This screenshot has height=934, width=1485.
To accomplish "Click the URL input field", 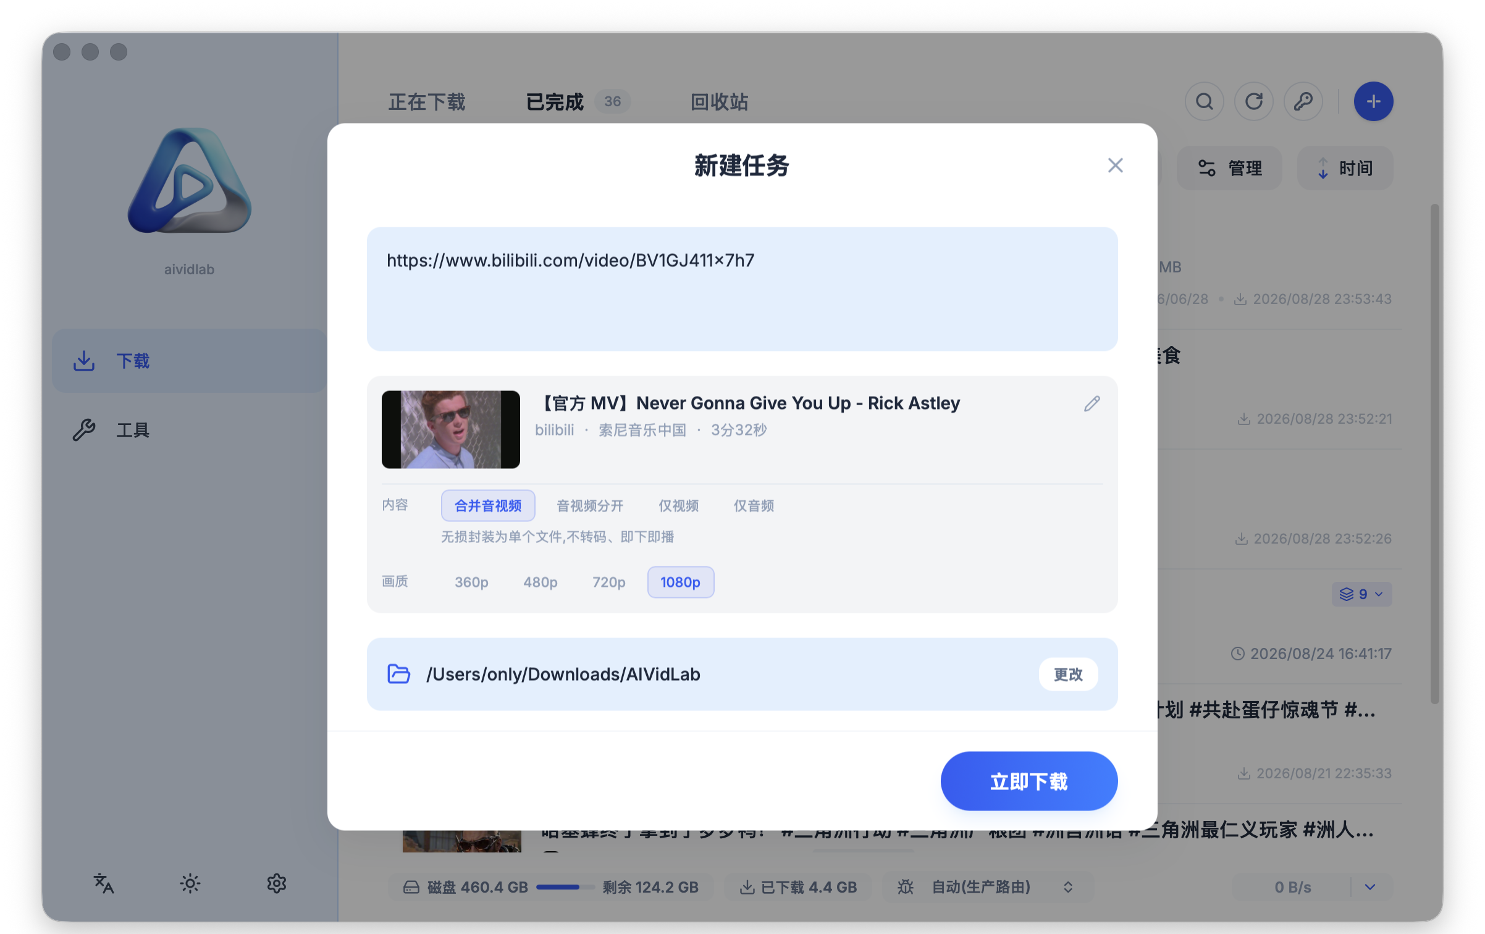I will click(x=742, y=289).
